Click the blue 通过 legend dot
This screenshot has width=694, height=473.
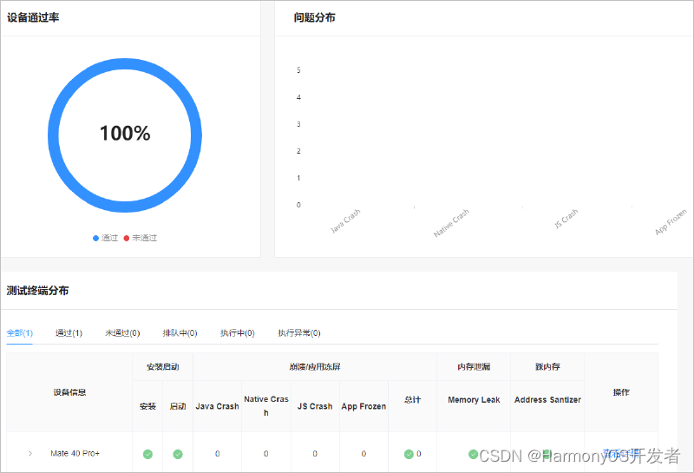95,239
